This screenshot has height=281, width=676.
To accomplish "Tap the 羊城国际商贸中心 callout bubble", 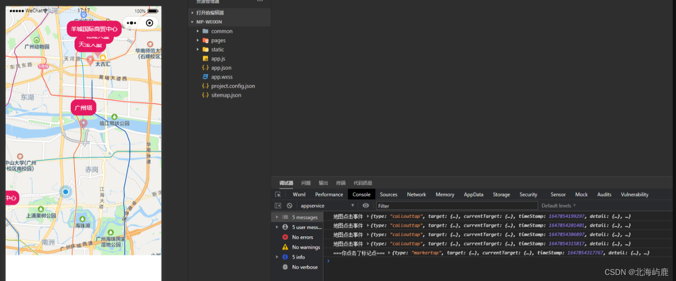I will click(x=94, y=29).
